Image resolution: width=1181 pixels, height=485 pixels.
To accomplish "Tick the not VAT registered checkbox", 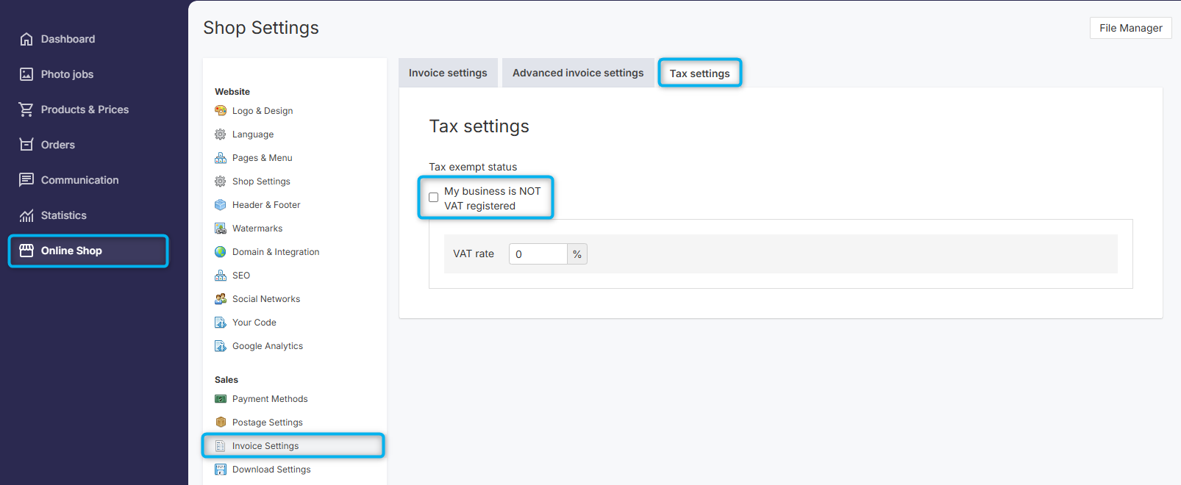I will click(434, 198).
